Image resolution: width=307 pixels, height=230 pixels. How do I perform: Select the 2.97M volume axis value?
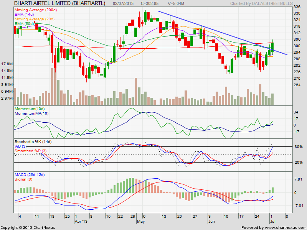(7, 99)
